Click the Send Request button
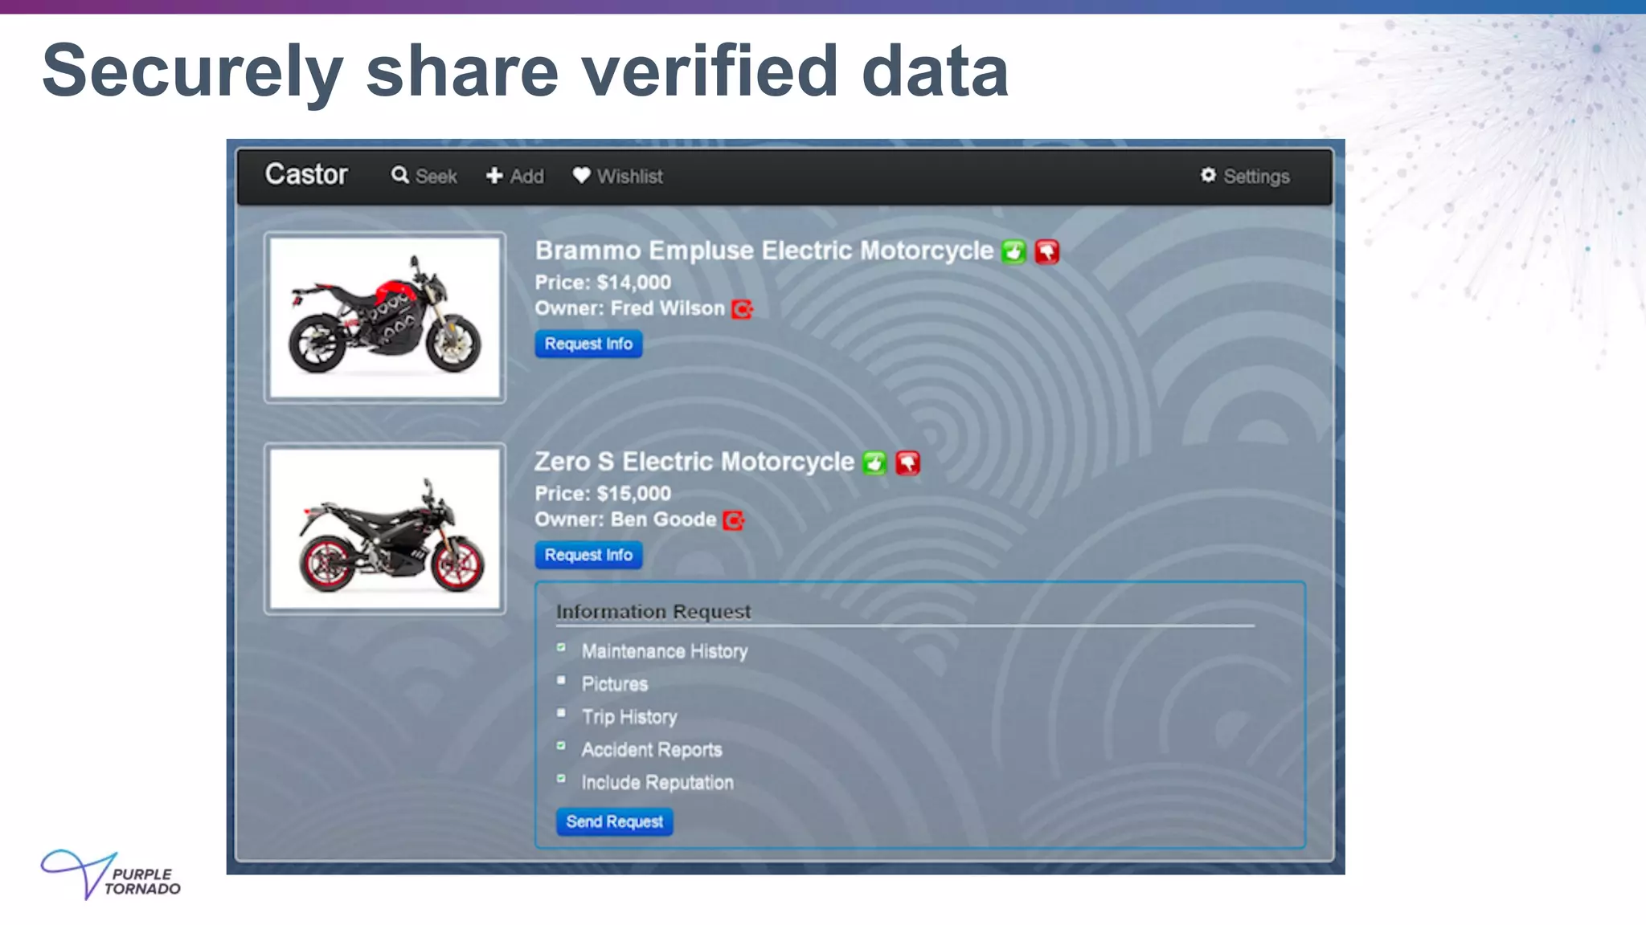The width and height of the screenshot is (1646, 925). pyautogui.click(x=614, y=821)
